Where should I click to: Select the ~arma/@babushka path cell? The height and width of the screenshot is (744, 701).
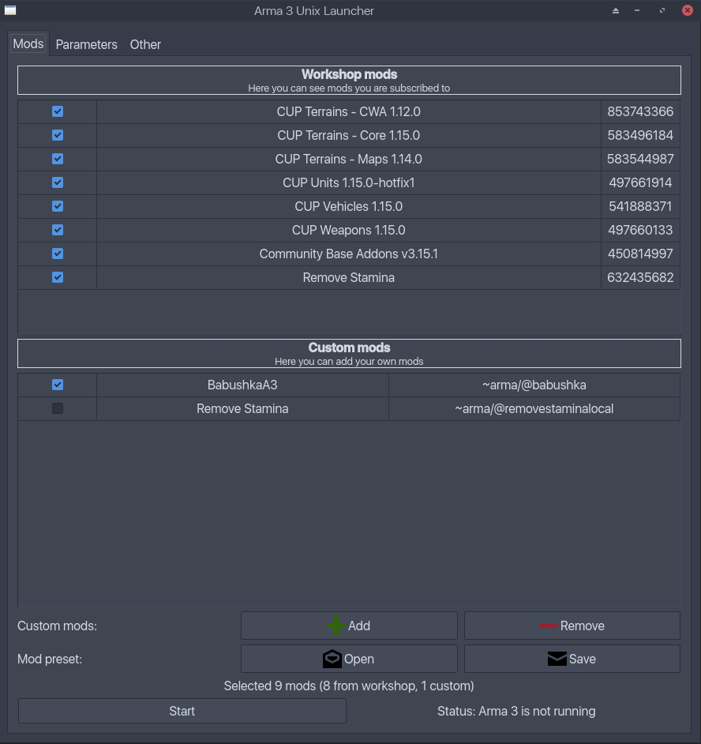tap(534, 385)
